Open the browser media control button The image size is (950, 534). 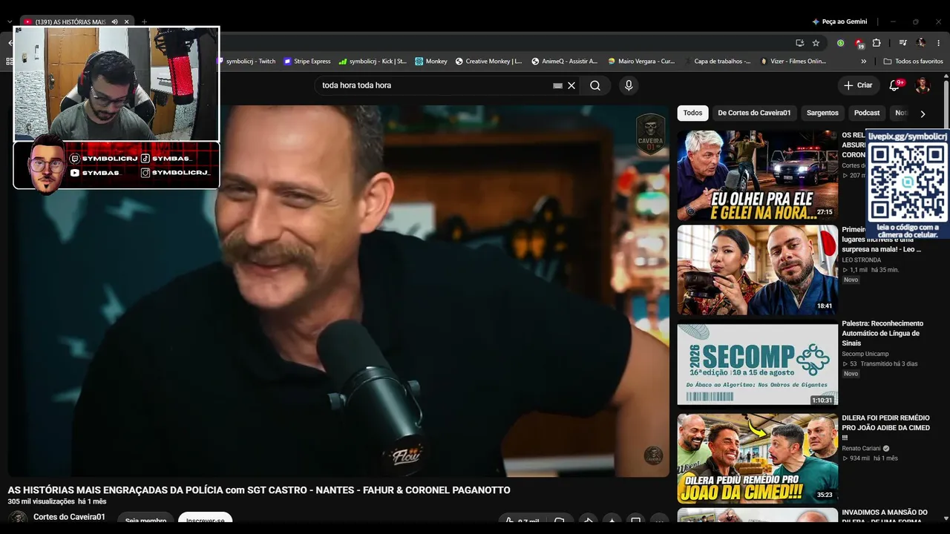tap(902, 43)
